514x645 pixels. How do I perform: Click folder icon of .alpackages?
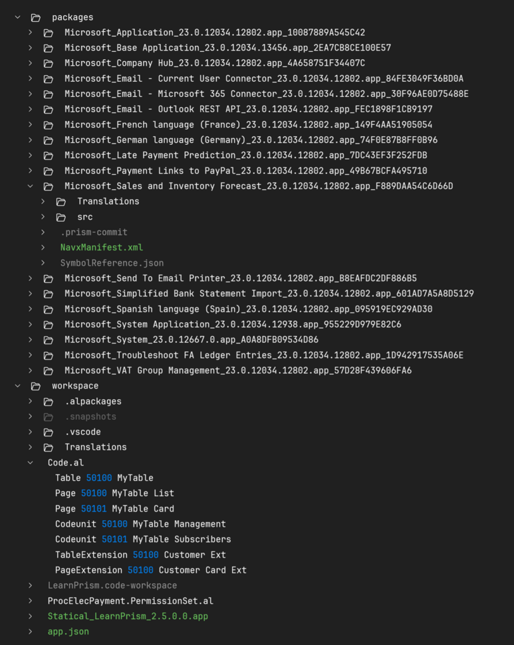[49, 401]
